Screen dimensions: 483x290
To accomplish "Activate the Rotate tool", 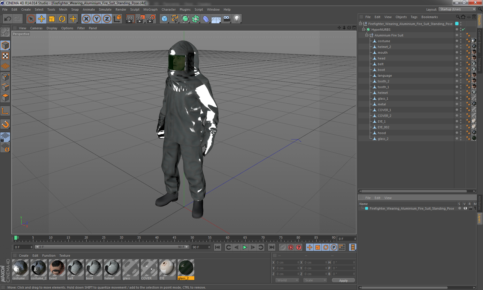I will (x=62, y=19).
